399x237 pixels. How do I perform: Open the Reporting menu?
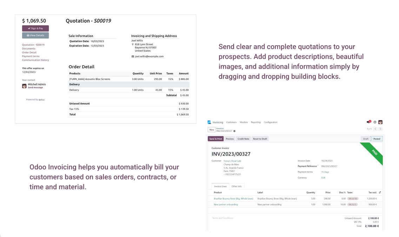(256, 122)
